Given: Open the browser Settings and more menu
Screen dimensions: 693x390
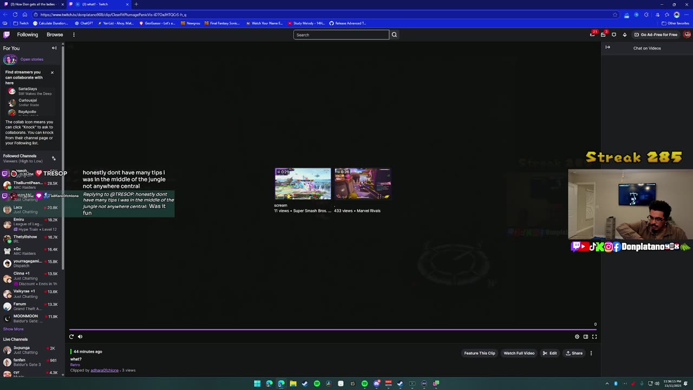Looking at the screenshot, I should [x=687, y=15].
